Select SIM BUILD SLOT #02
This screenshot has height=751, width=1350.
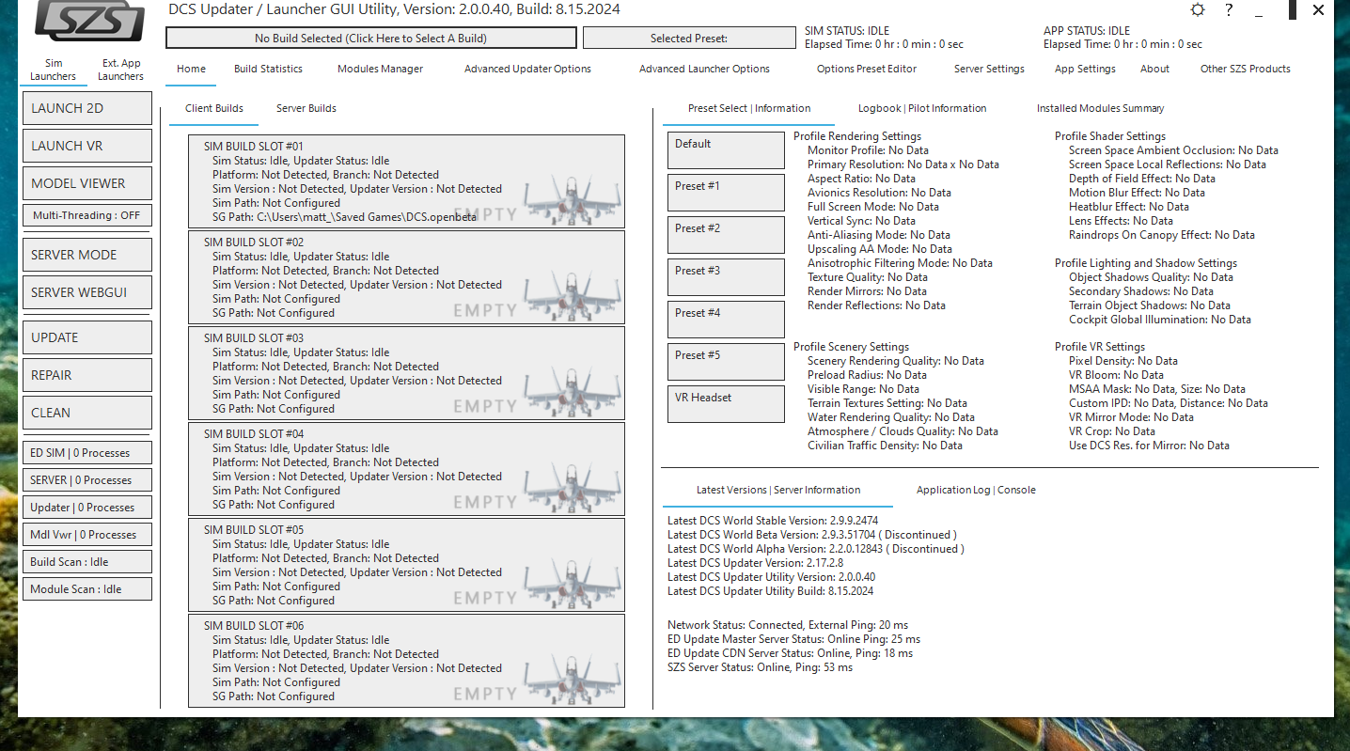406,277
